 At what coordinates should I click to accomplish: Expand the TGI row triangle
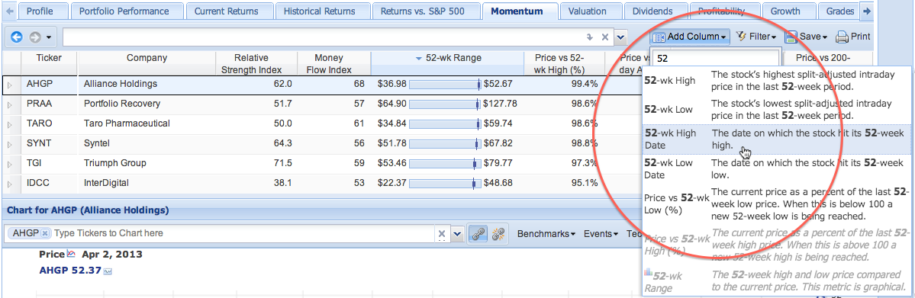[x=10, y=165]
